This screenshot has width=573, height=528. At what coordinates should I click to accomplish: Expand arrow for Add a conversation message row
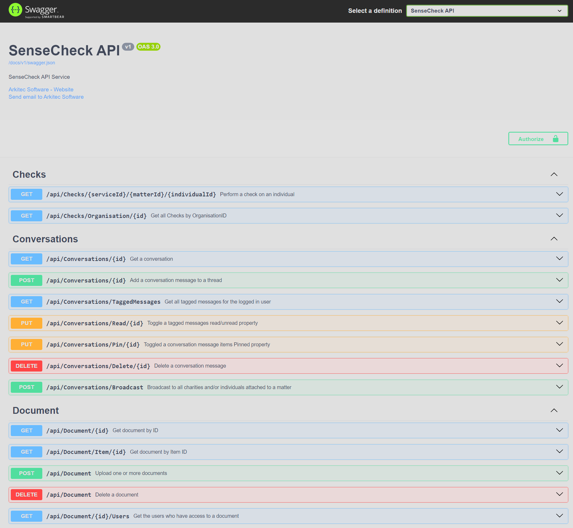pyautogui.click(x=559, y=280)
